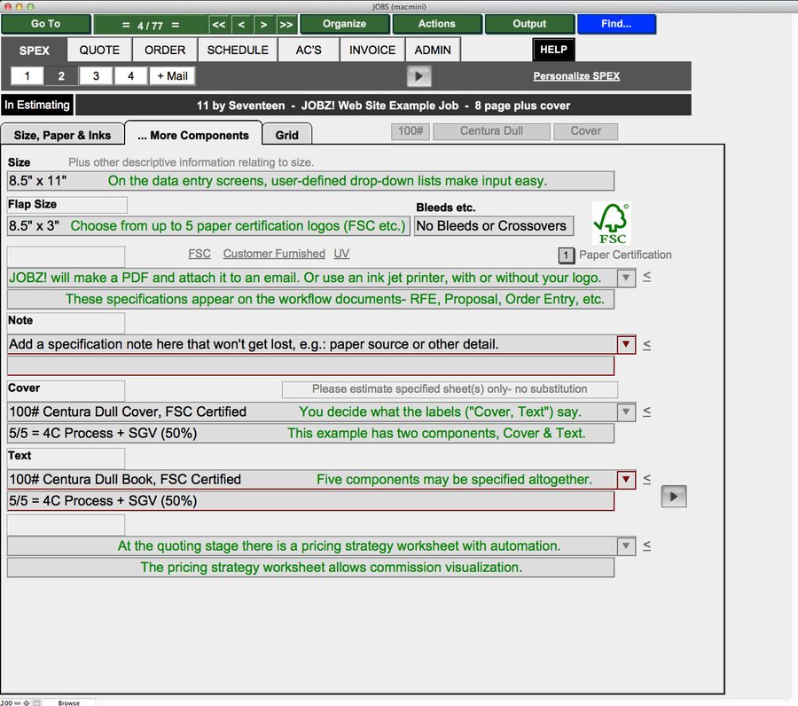Screen dimensions: 798x706
Task: Open the Cover description dropdown arrow
Action: (626, 412)
